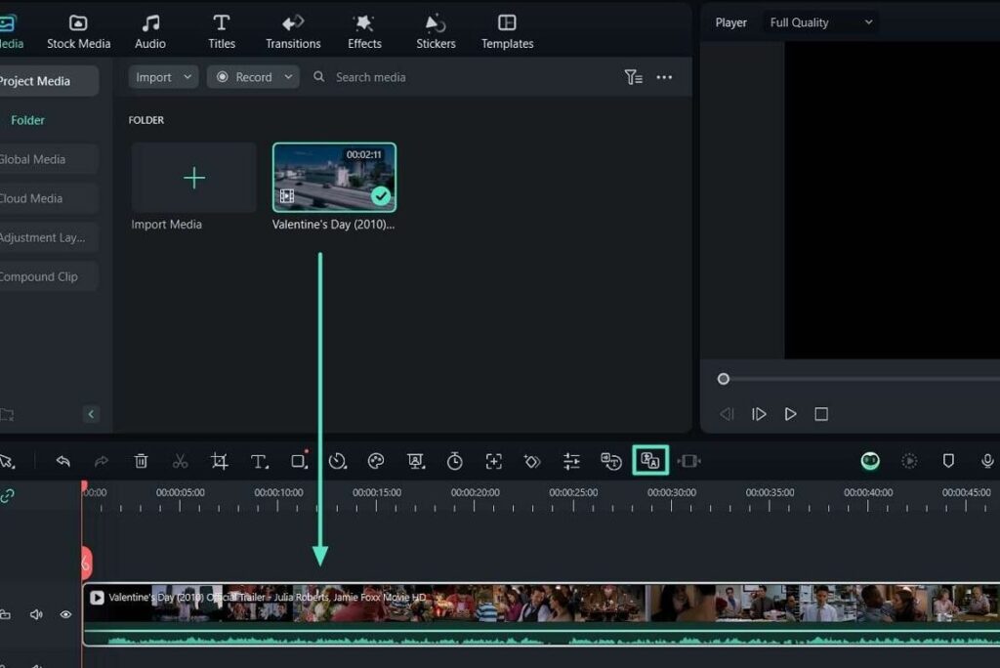Open the Templates tab
The height and width of the screenshot is (668, 1000).
coord(507,31)
